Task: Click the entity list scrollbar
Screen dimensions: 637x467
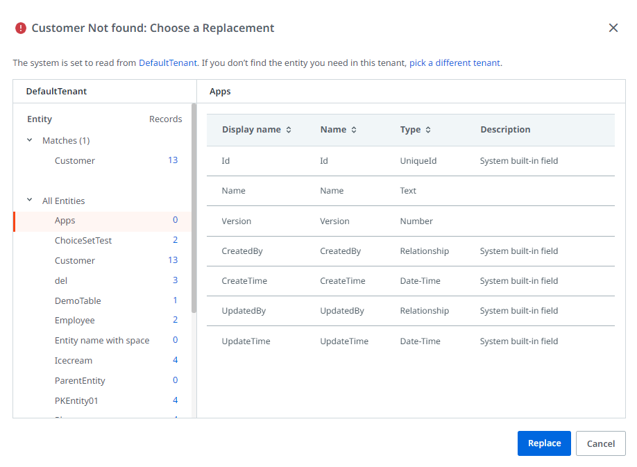Action: [194, 208]
